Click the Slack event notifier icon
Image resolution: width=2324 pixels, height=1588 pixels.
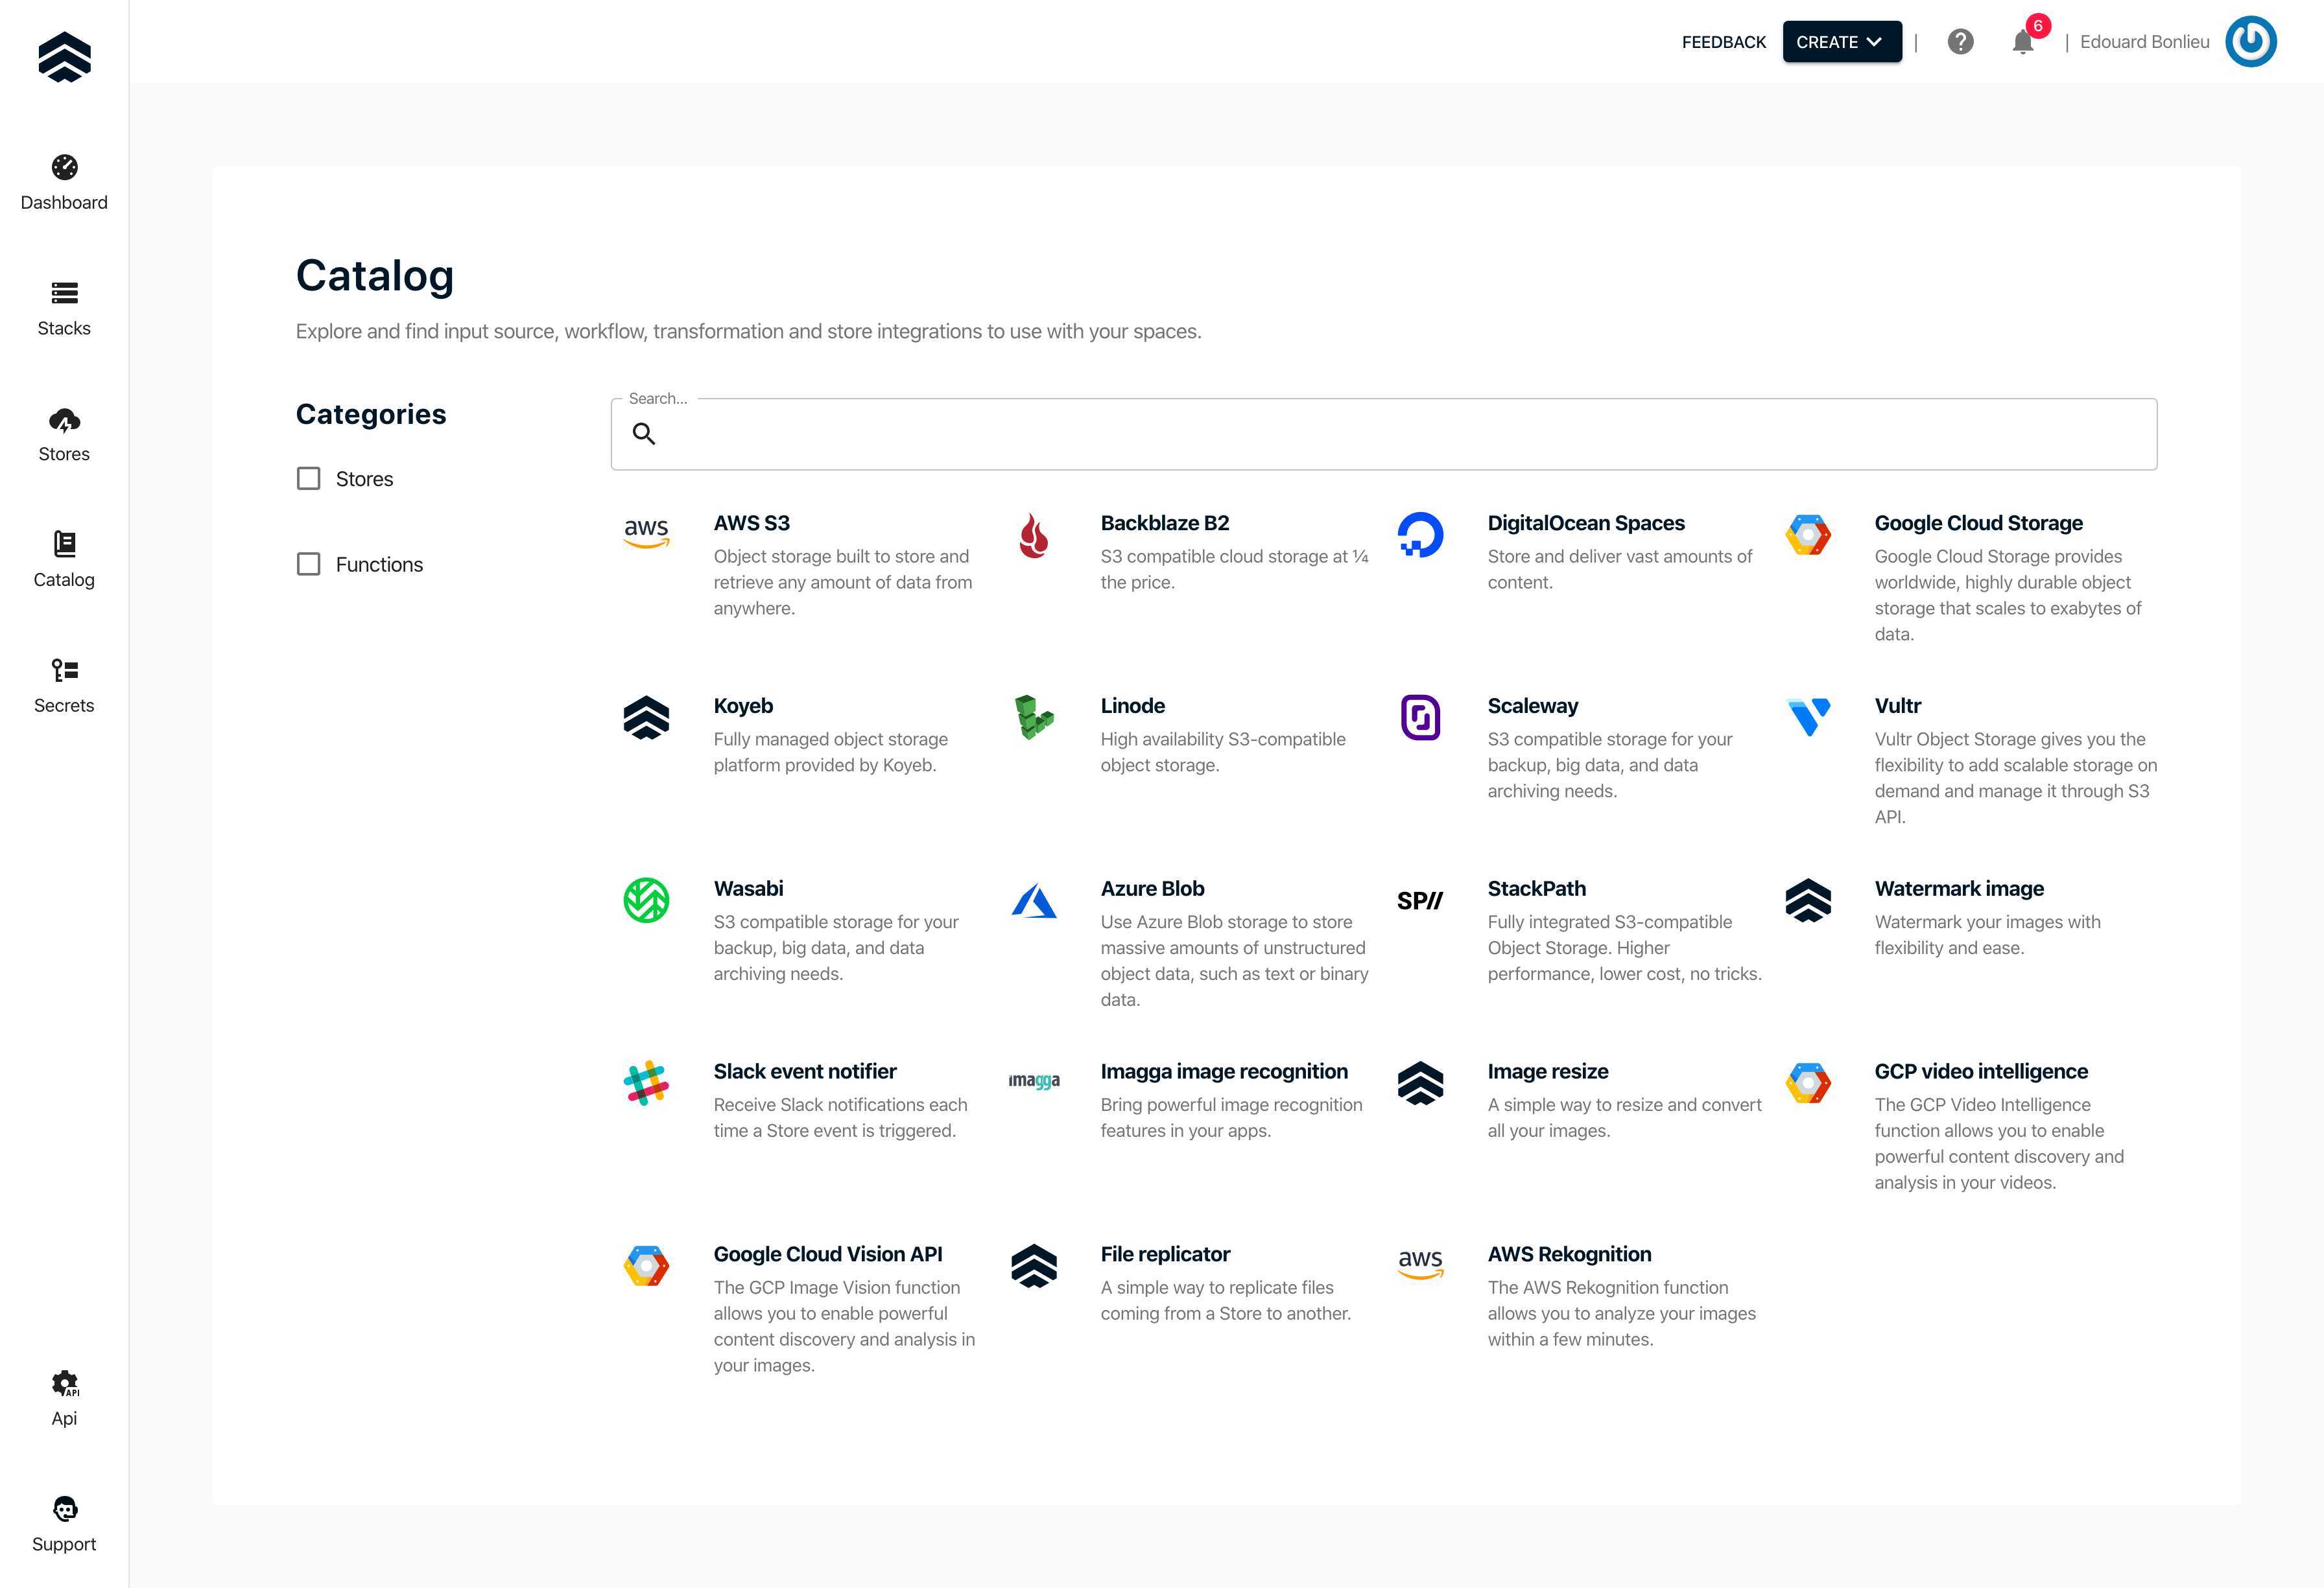click(646, 1083)
